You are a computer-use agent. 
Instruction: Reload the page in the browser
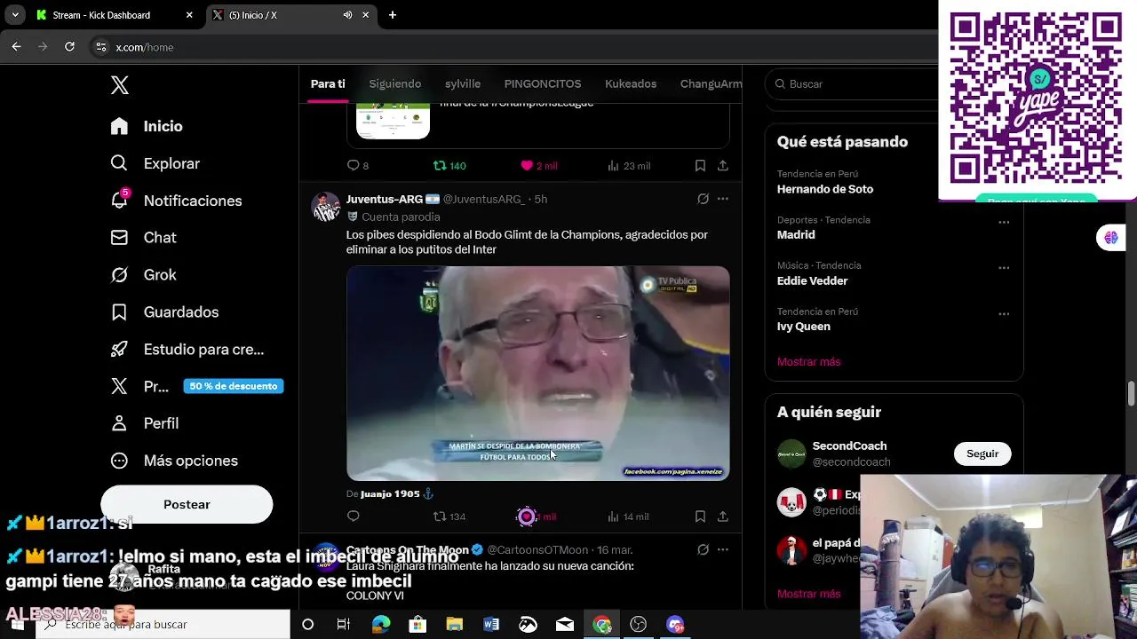69,47
